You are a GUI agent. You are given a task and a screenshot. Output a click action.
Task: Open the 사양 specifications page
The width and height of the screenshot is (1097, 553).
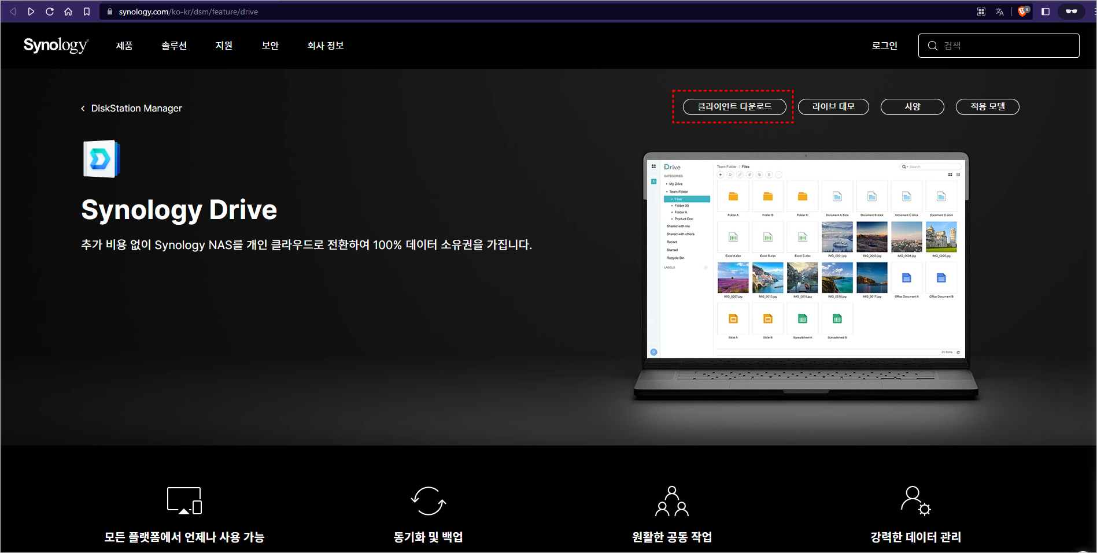[912, 107]
